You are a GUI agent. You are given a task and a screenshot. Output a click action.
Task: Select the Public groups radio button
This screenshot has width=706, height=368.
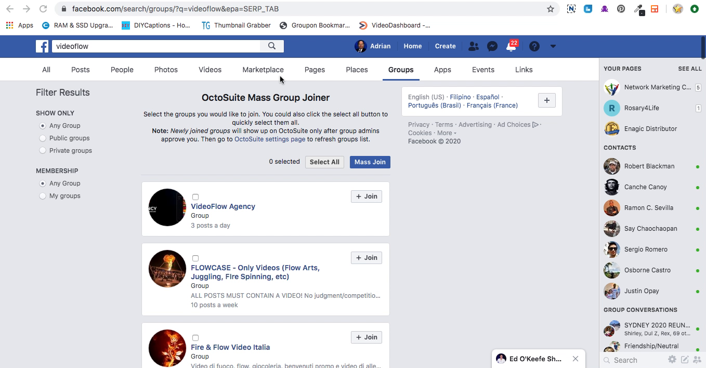[x=43, y=138]
